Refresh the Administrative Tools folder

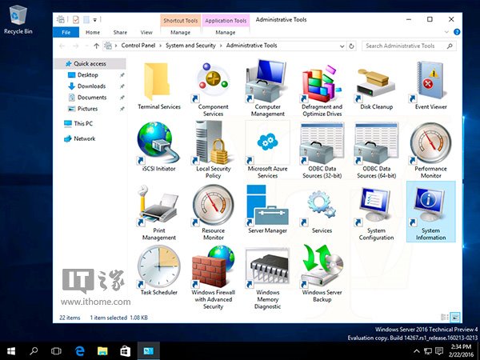click(x=351, y=46)
